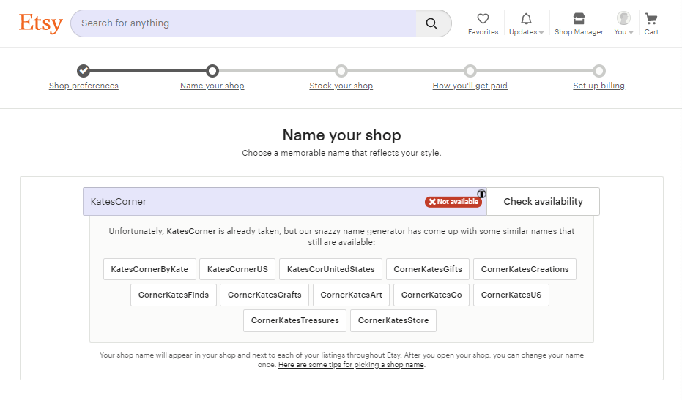Click the completed Shop preferences checkmark circle
The image size is (682, 400).
pos(84,70)
